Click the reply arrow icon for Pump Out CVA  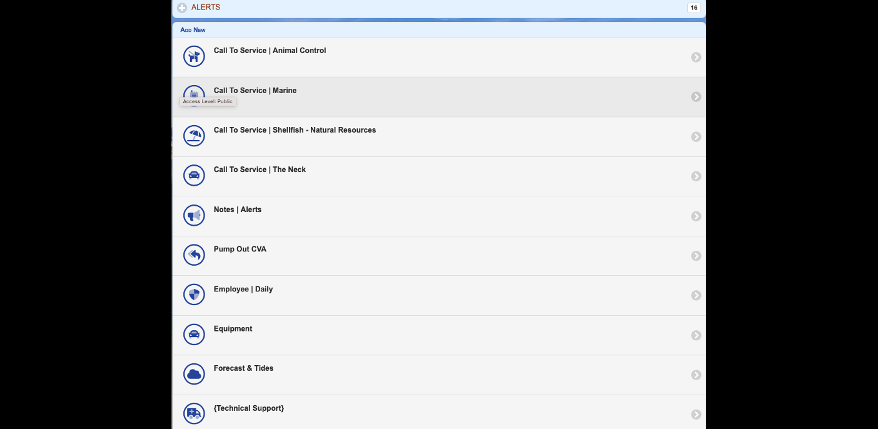(194, 255)
